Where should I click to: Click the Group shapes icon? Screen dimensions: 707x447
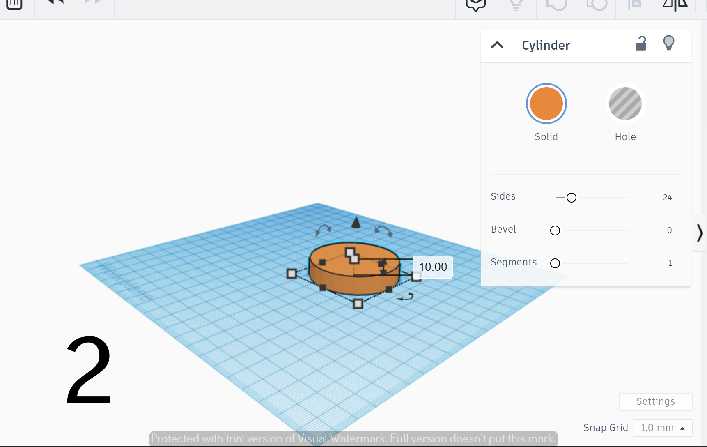557,4
